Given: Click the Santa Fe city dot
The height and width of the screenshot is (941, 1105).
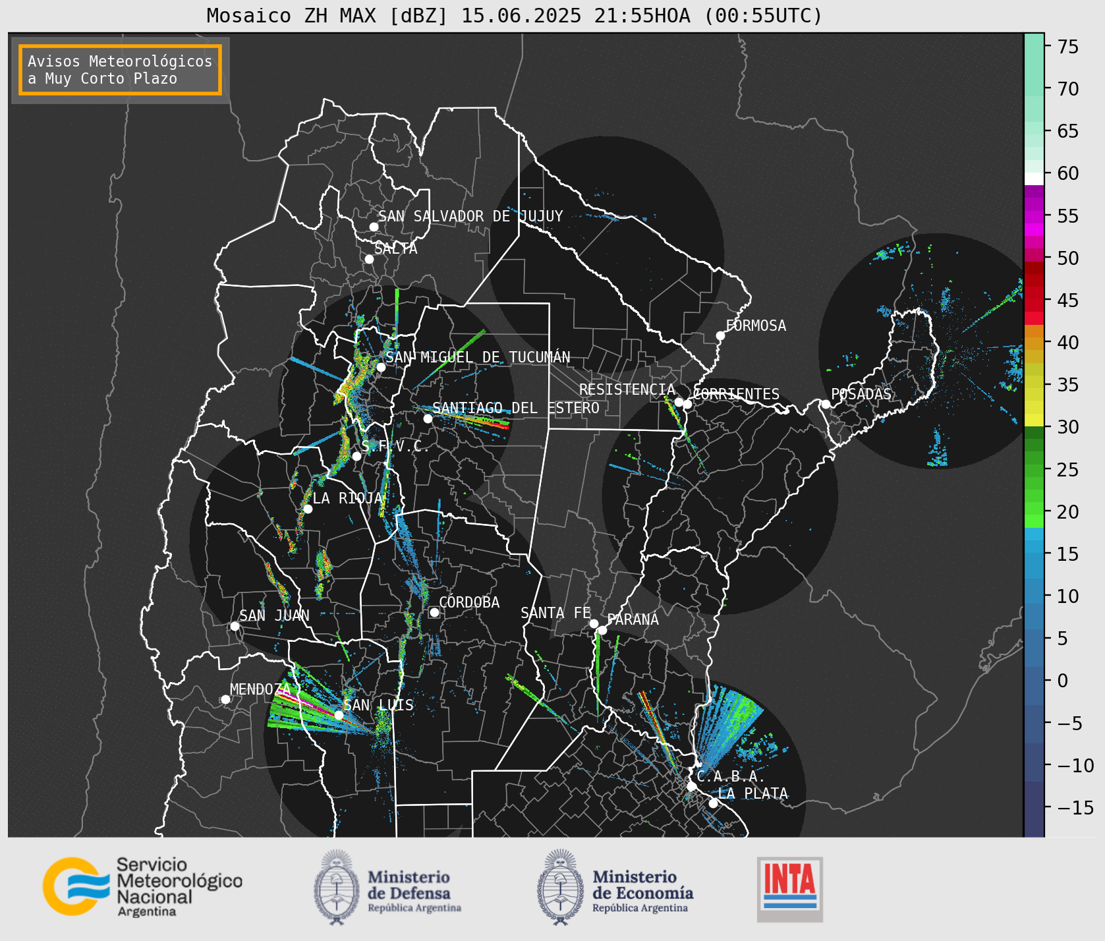Looking at the screenshot, I should (x=594, y=623).
